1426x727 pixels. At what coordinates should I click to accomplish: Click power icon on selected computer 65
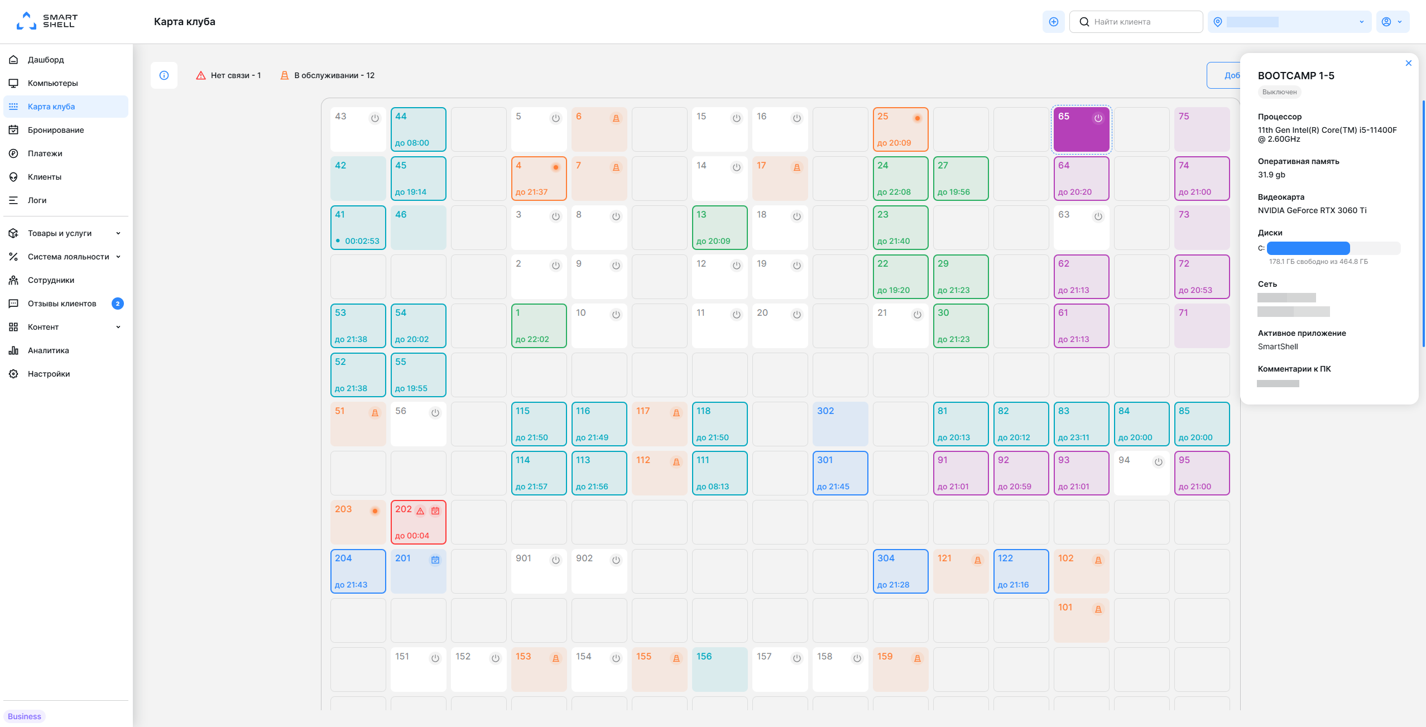point(1098,118)
